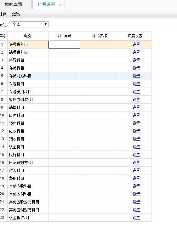Select the 现金折扣科目 category cell
Screen dimensions: 177x228
[28, 218]
